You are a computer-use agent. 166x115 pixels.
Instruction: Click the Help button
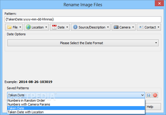coord(153,107)
